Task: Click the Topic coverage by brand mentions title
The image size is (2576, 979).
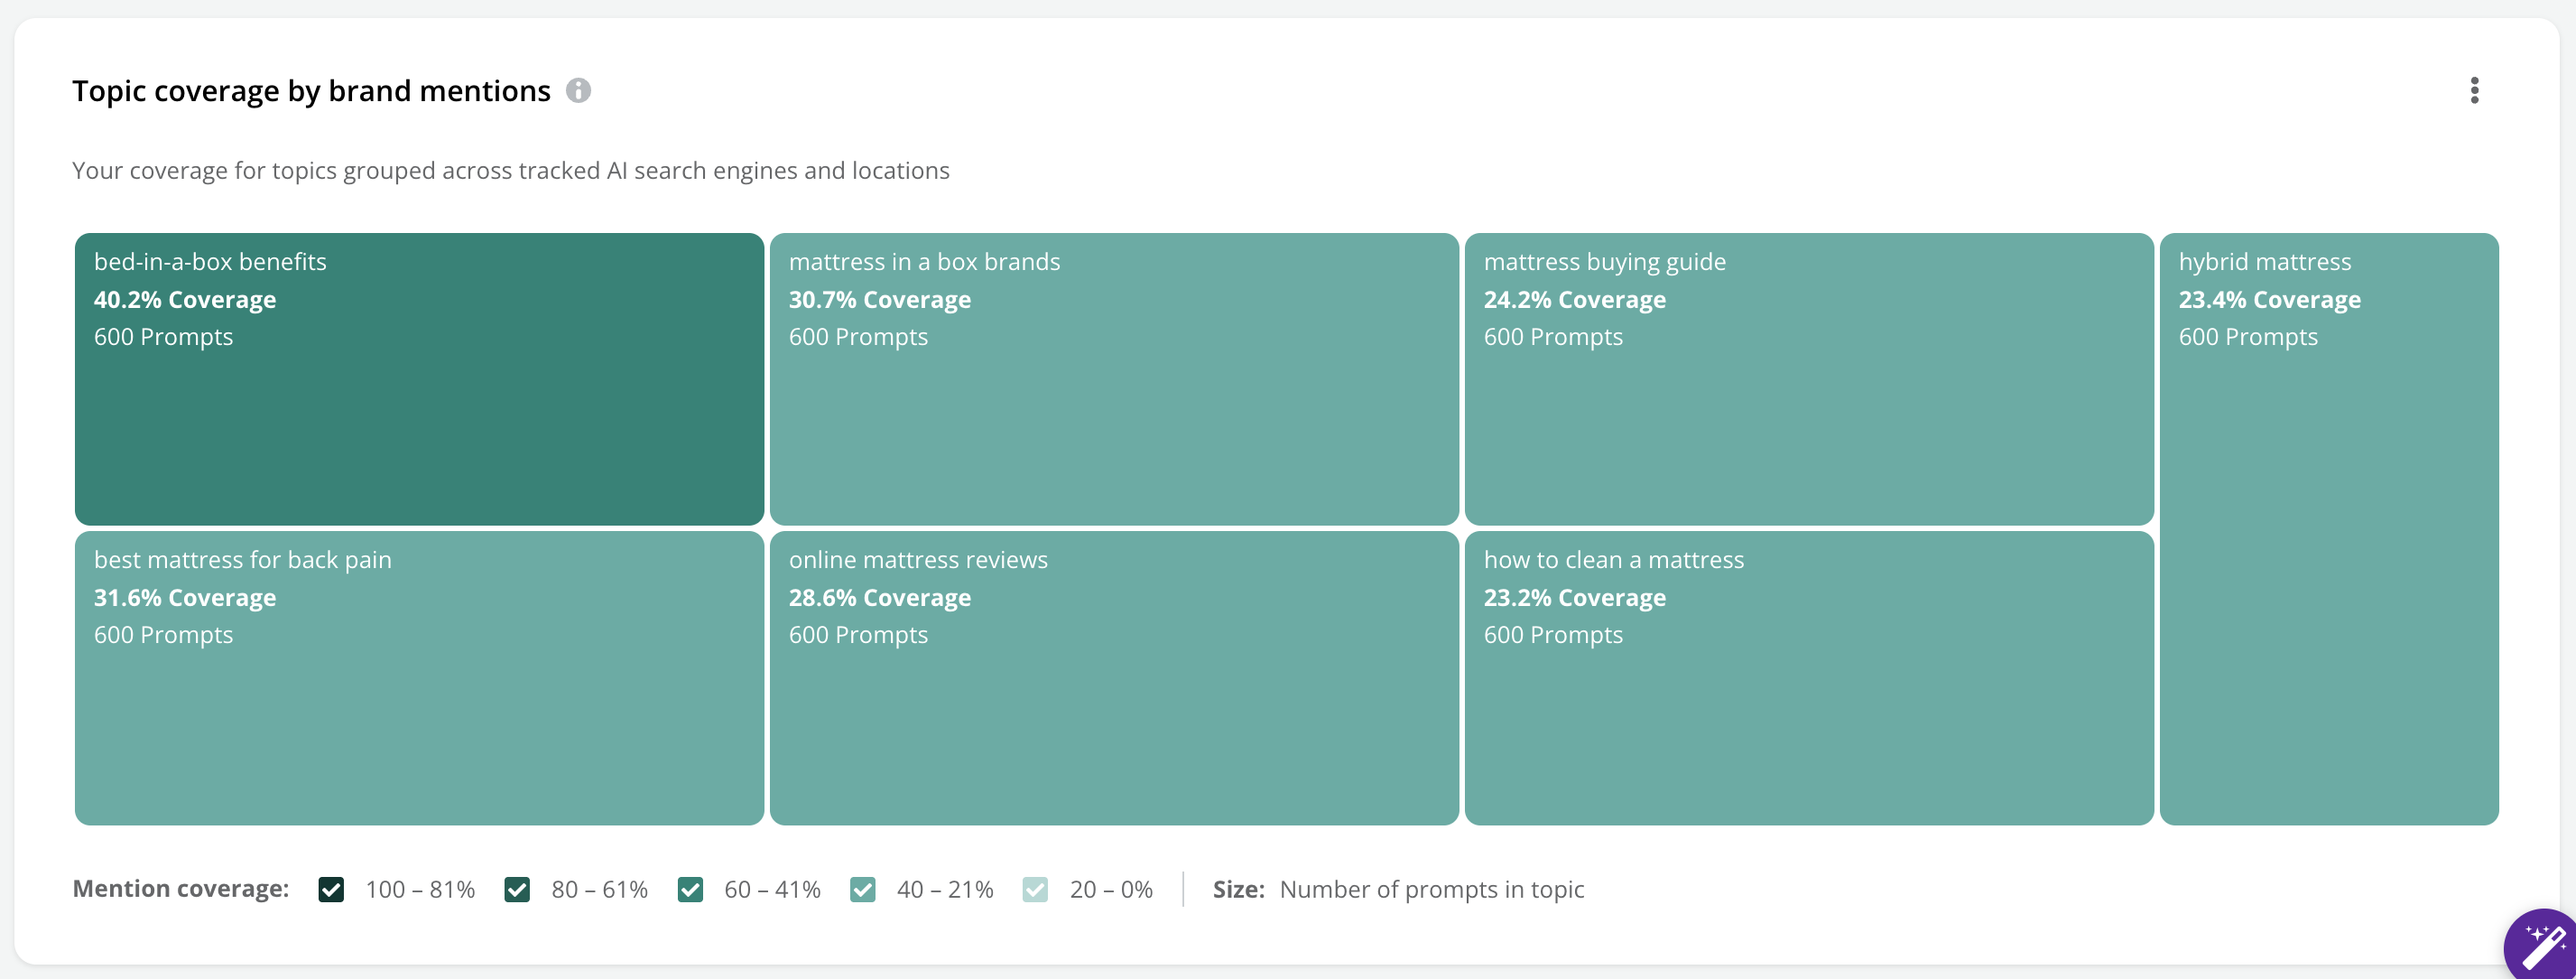Action: (311, 91)
